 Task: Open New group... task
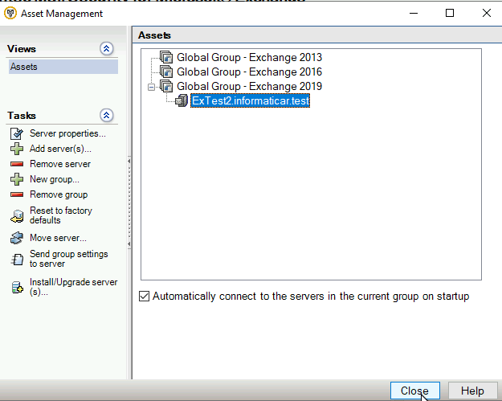[x=55, y=179]
